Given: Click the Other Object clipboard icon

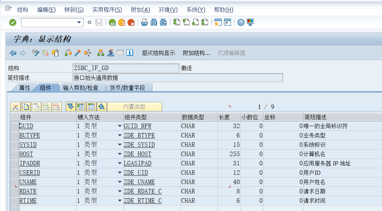Looking at the screenshot, I should click(55, 53).
